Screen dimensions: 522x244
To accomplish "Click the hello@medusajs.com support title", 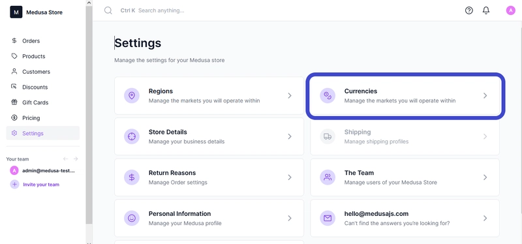I will pyautogui.click(x=376, y=214).
